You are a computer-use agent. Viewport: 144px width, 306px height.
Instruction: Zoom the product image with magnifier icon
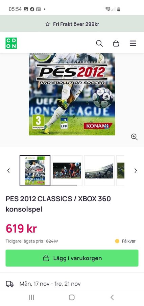coord(134,137)
